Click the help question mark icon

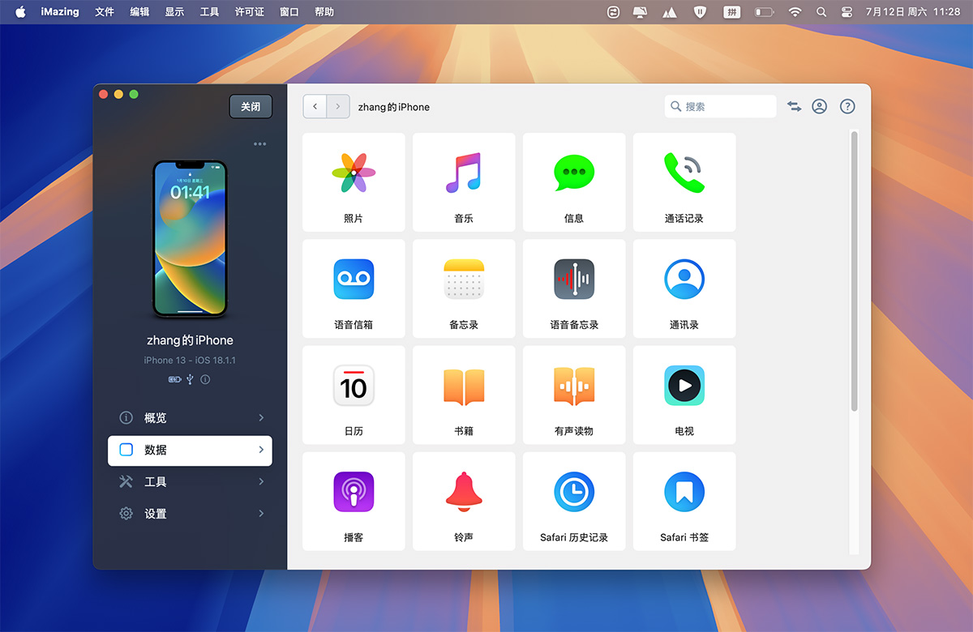click(847, 106)
